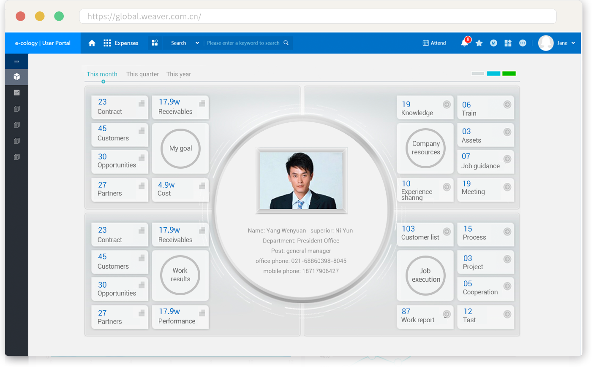Click the e-cology User Portal logo

43,43
